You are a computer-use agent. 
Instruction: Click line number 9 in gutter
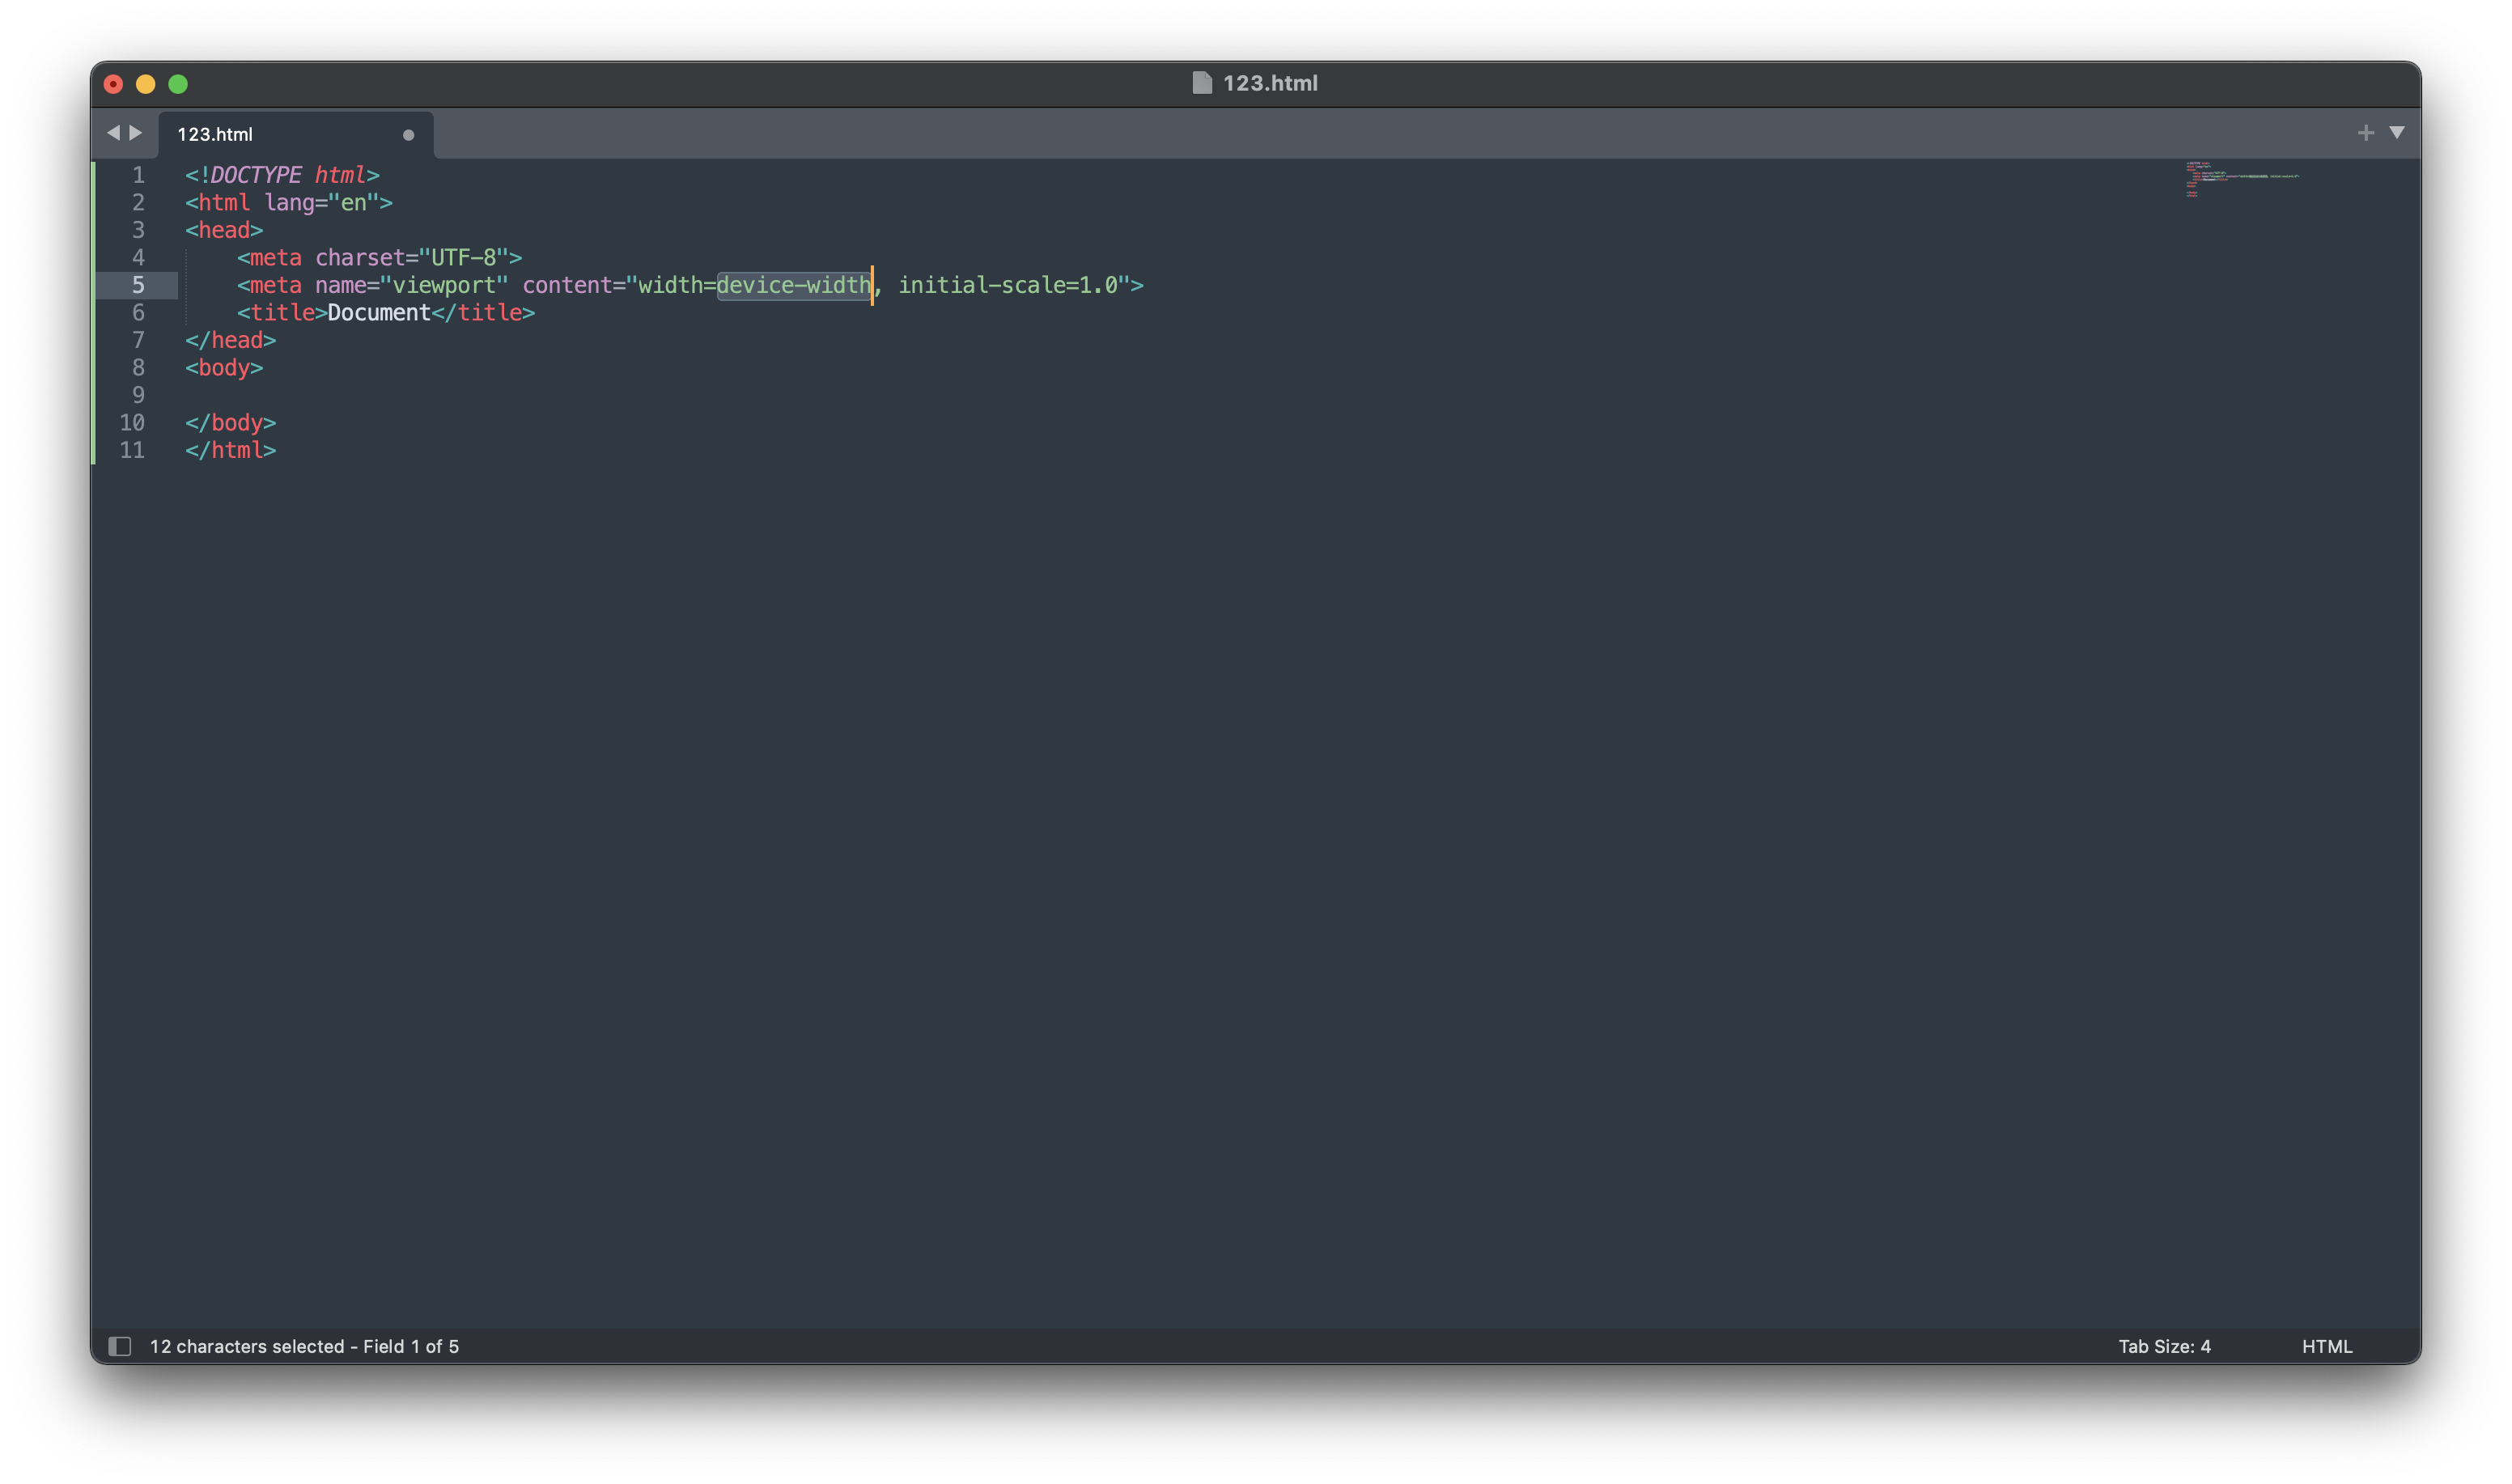(138, 395)
